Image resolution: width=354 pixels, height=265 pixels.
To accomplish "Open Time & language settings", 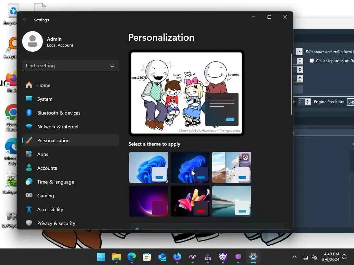I will 71,182.
